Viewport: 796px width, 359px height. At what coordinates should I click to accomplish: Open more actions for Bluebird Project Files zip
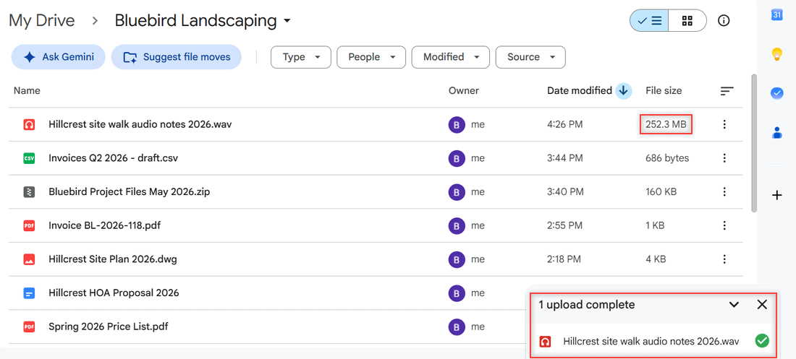[724, 191]
